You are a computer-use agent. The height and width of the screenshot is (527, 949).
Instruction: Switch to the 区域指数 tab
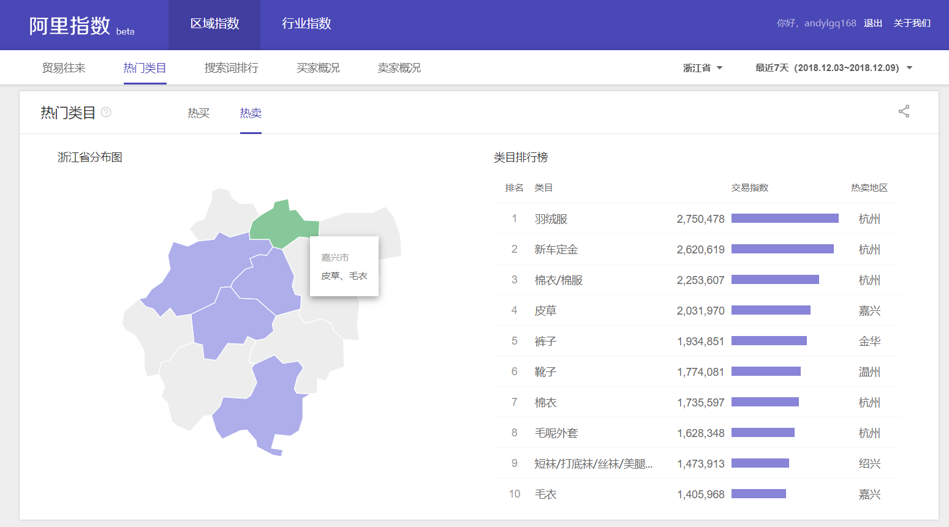[214, 24]
